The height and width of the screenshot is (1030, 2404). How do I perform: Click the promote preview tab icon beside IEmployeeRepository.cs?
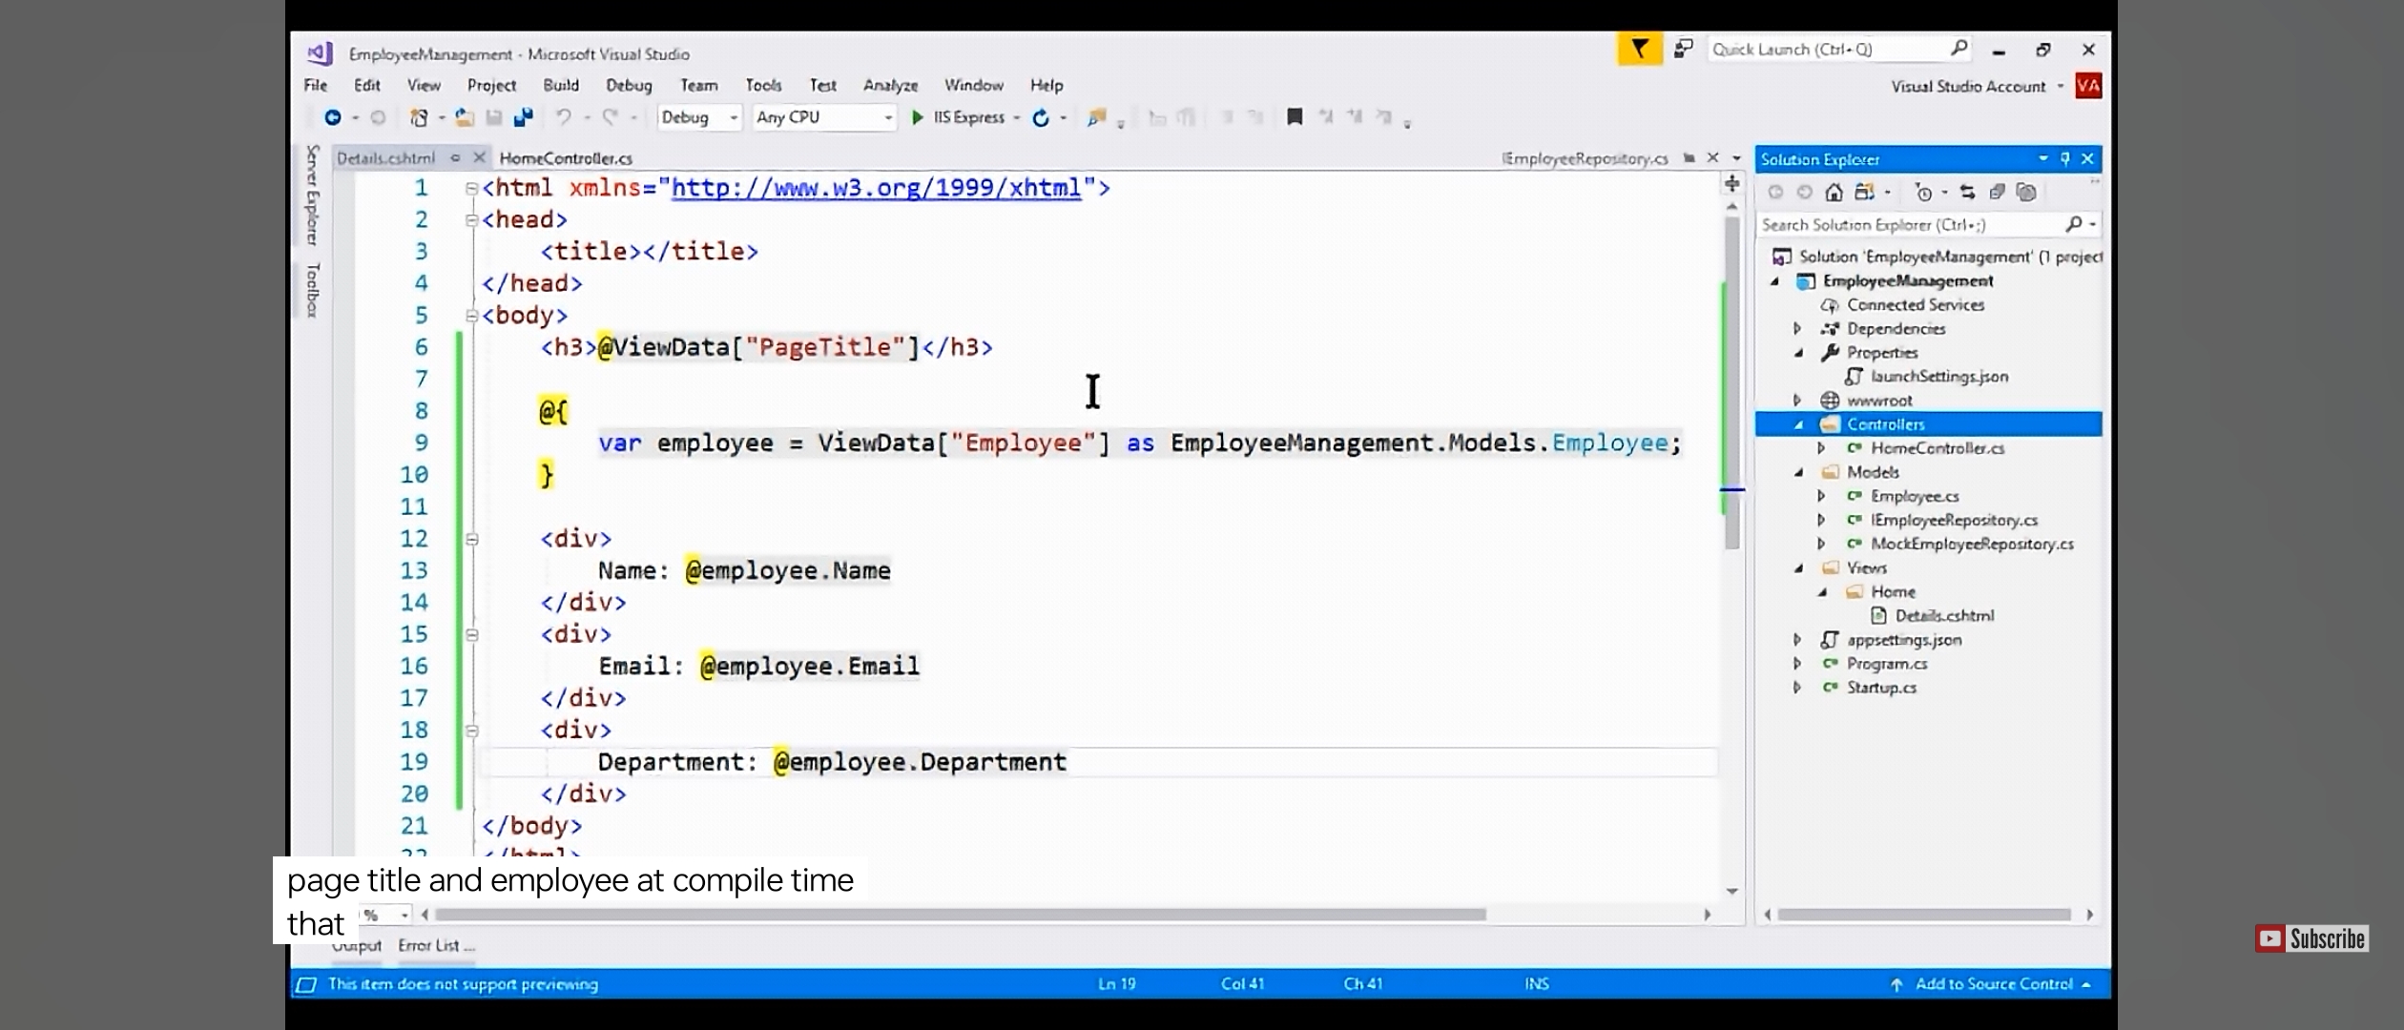1689,158
